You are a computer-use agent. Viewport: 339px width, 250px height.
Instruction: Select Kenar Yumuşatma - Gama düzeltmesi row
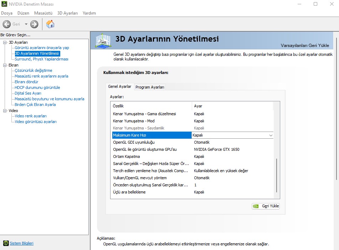tap(192, 114)
